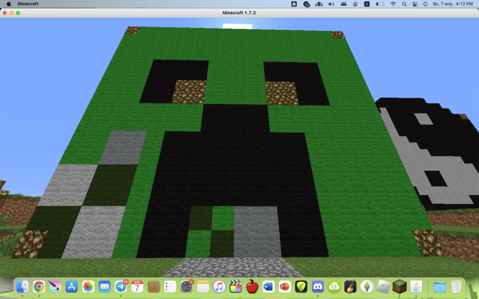The width and height of the screenshot is (479, 299).
Task: Open Roblox from the dock
Action: pos(383,287)
